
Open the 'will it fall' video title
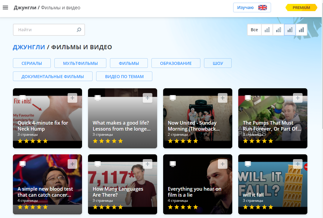tap(253, 195)
